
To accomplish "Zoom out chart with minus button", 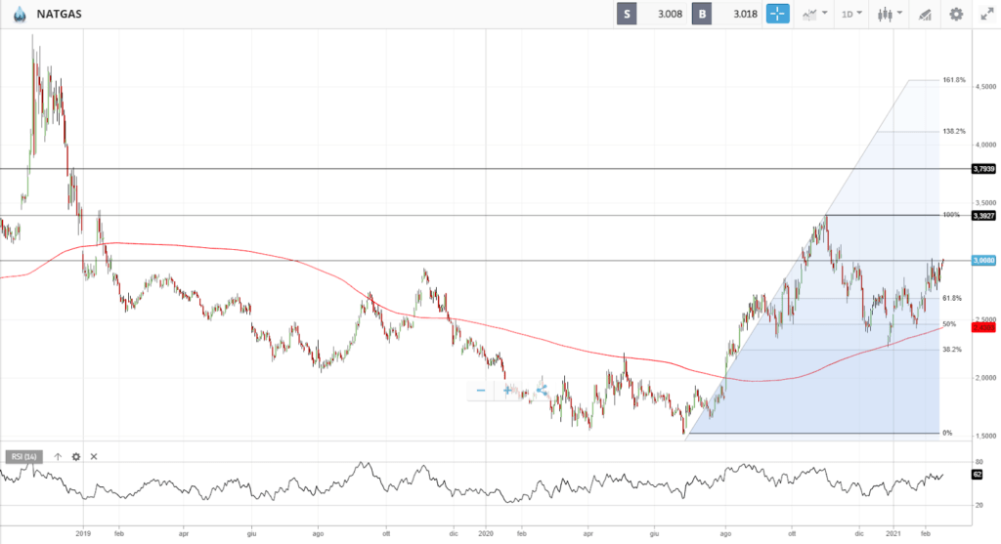I will point(481,391).
